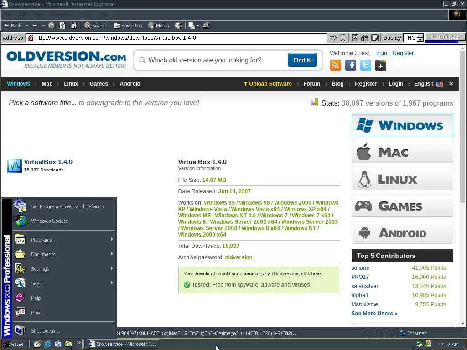Click the VirtualBox 1.4.0 program icon

click(14, 166)
